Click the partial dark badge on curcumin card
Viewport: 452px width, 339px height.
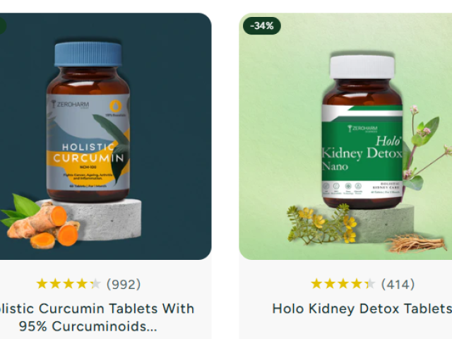[x=3, y=25]
